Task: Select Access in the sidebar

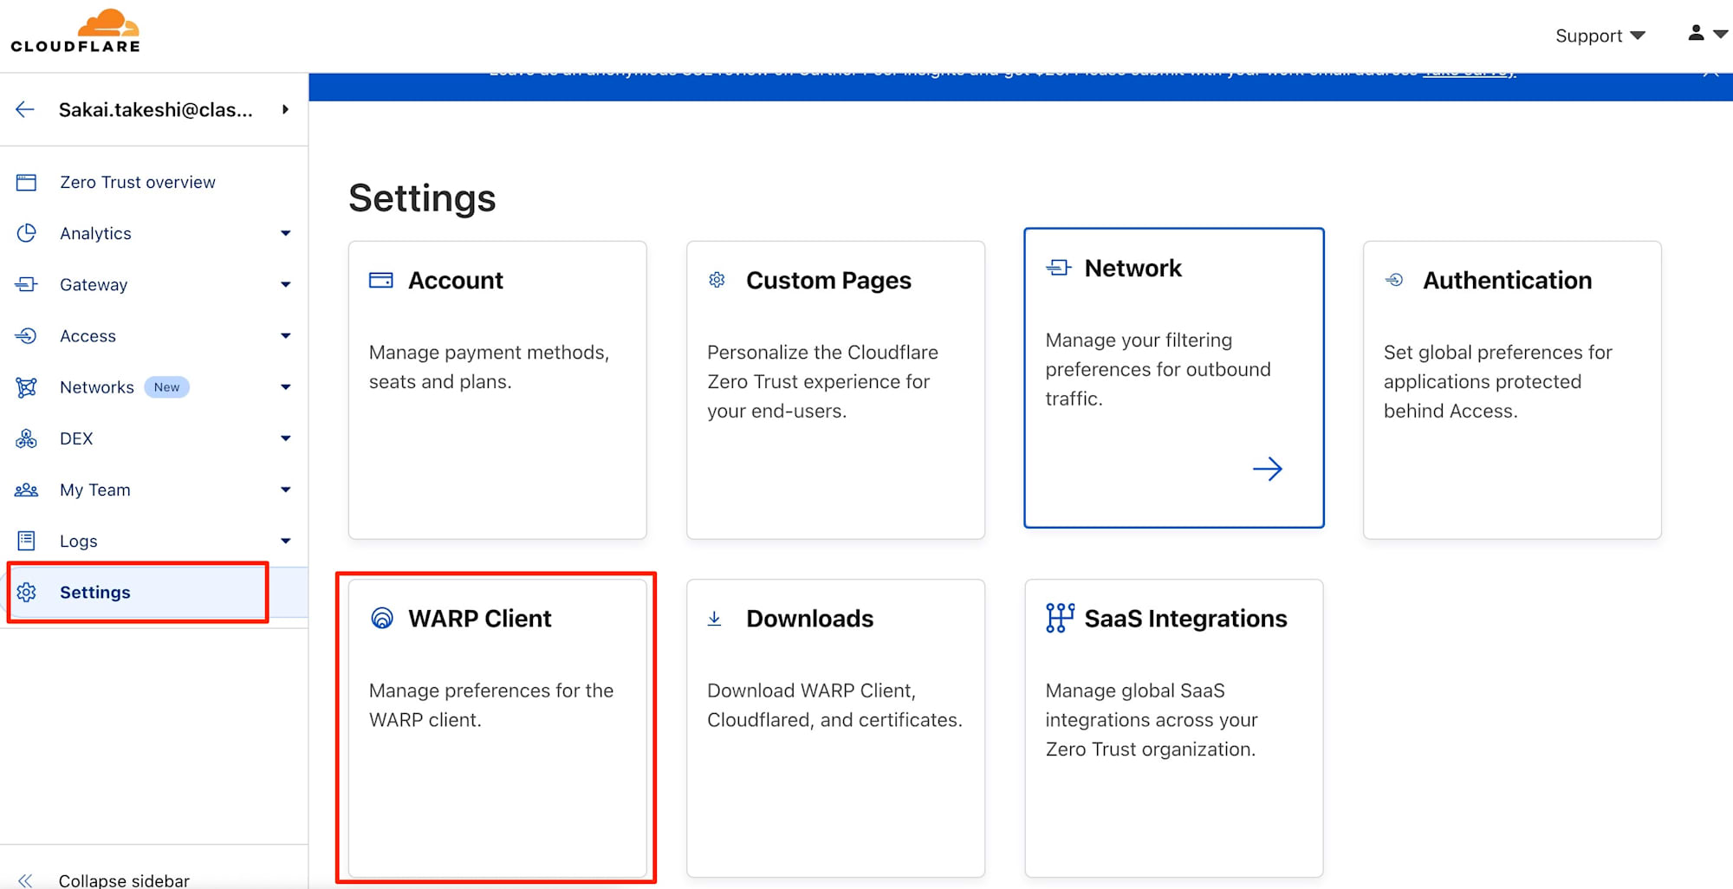Action: tap(88, 335)
